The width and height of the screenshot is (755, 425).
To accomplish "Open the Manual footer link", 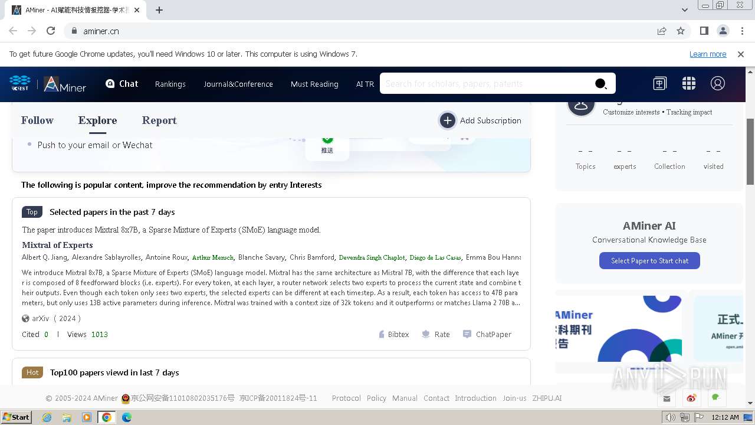I will (x=405, y=398).
